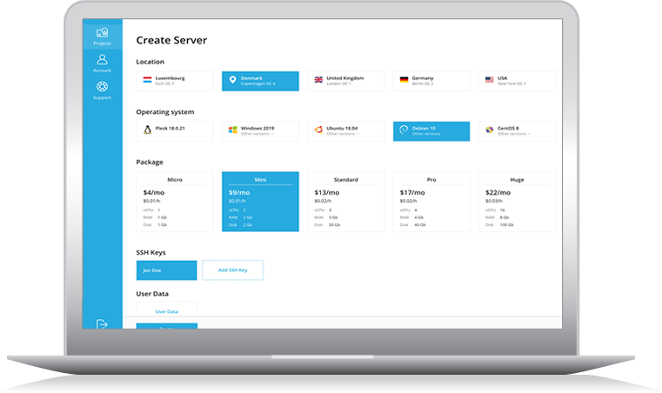Pick the Pro package at $17/mo
This screenshot has width=662, height=393.
(x=431, y=201)
